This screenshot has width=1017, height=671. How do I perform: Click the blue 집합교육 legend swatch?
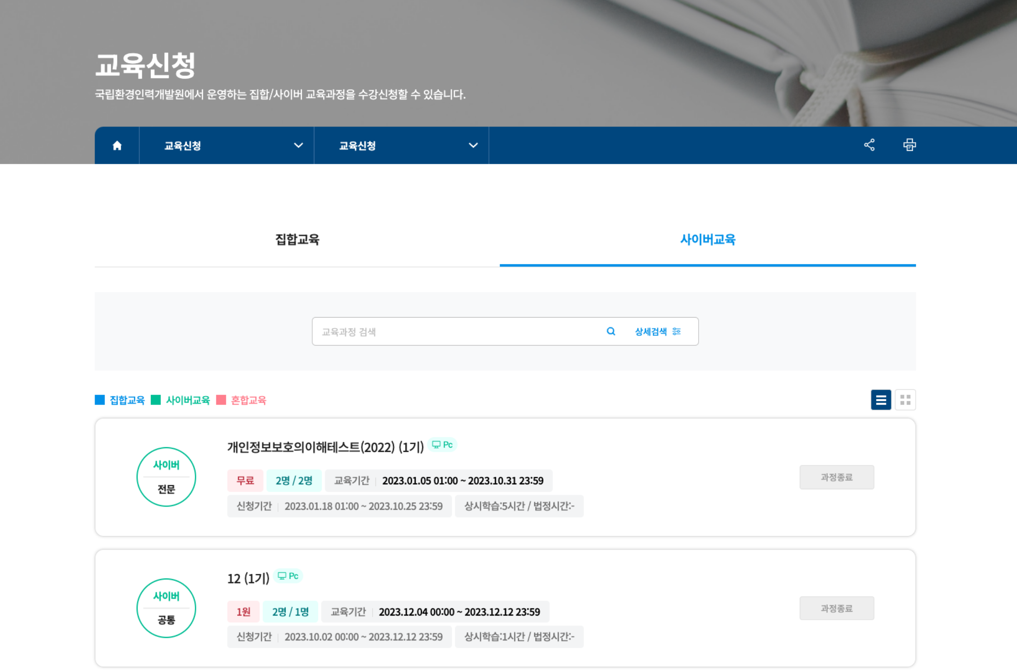[100, 400]
